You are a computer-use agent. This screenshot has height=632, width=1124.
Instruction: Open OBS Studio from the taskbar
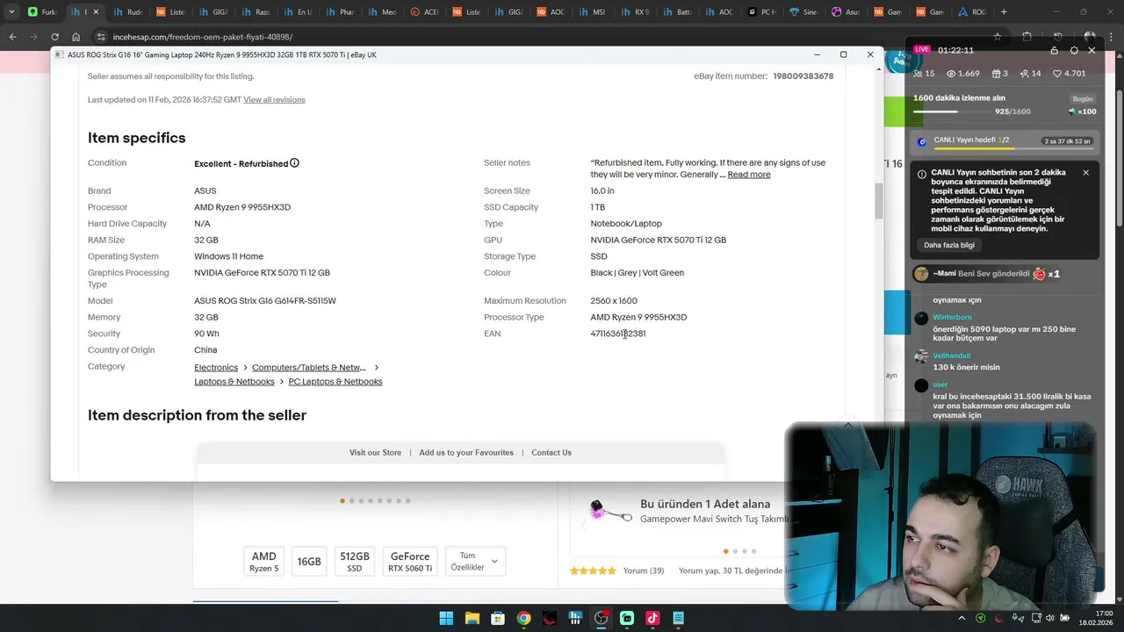602,618
